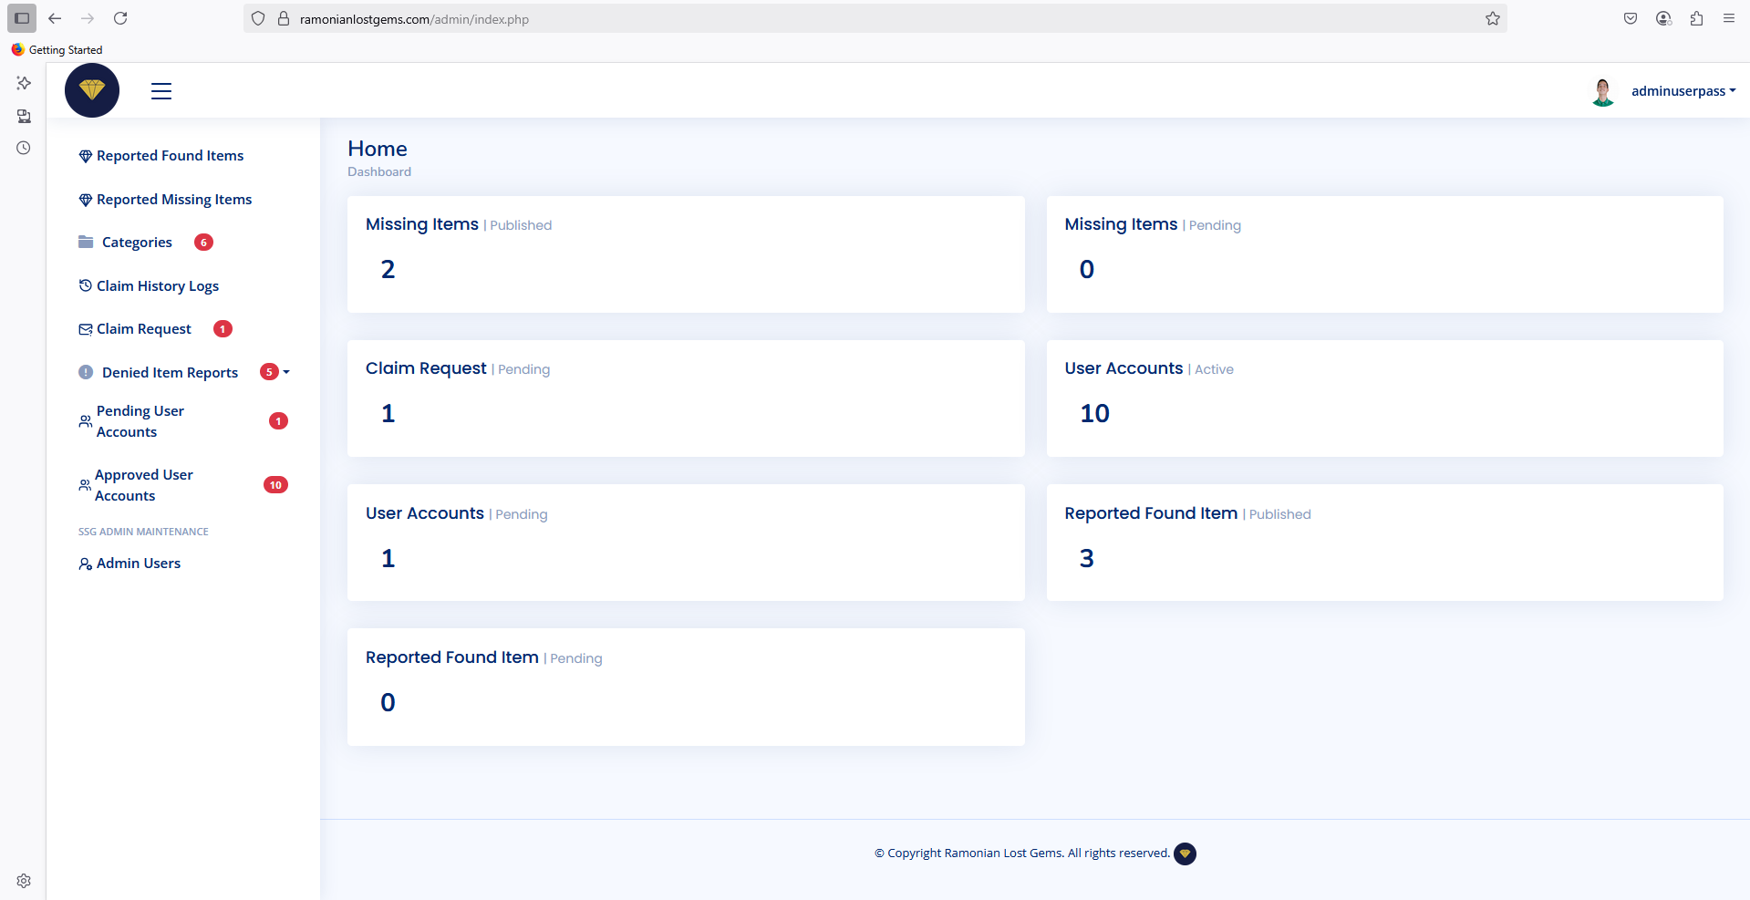The image size is (1750, 900).
Task: Open the adminuserpass account dropdown
Action: click(x=1683, y=91)
